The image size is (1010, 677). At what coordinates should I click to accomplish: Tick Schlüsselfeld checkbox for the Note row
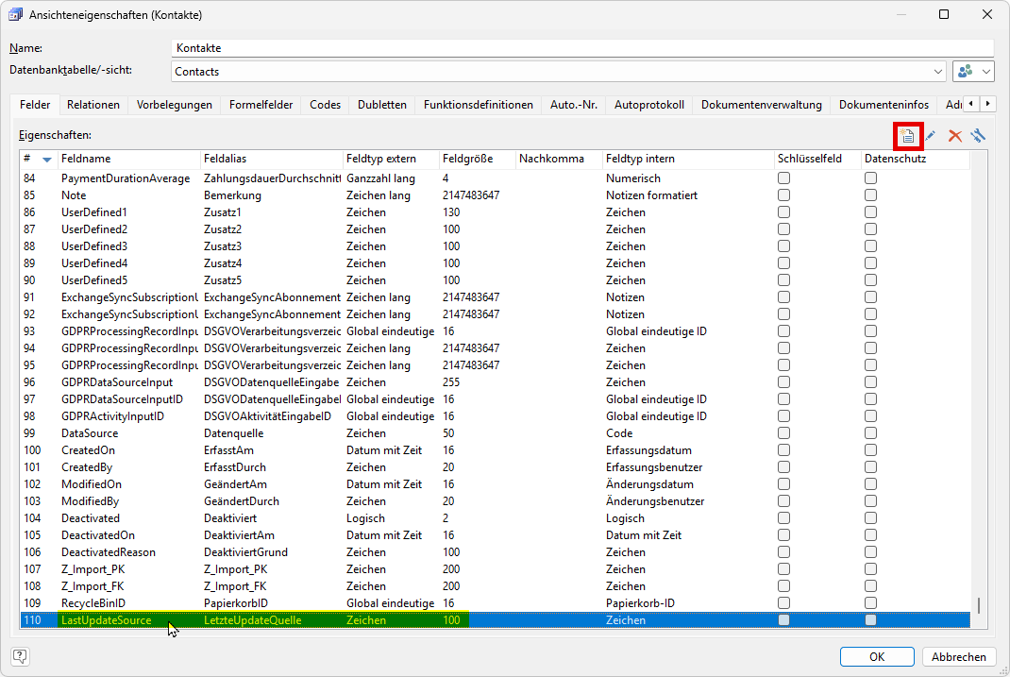(x=783, y=195)
